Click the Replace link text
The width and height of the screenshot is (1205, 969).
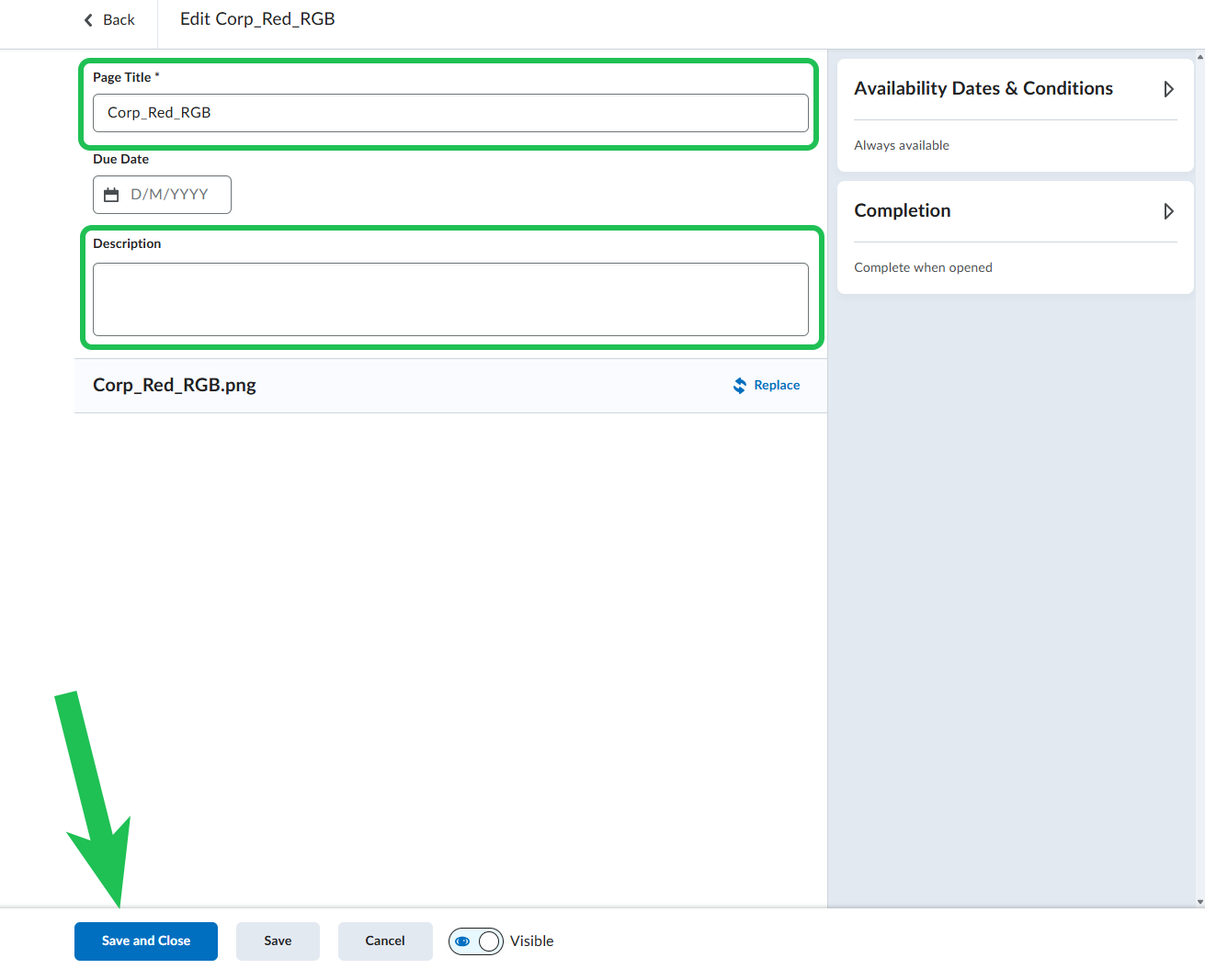[777, 386]
